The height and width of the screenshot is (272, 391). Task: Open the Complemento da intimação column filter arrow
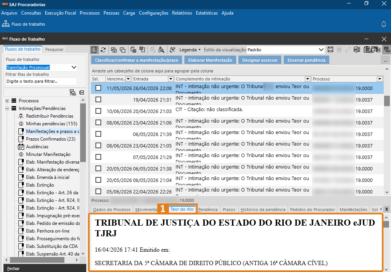[x=307, y=79]
